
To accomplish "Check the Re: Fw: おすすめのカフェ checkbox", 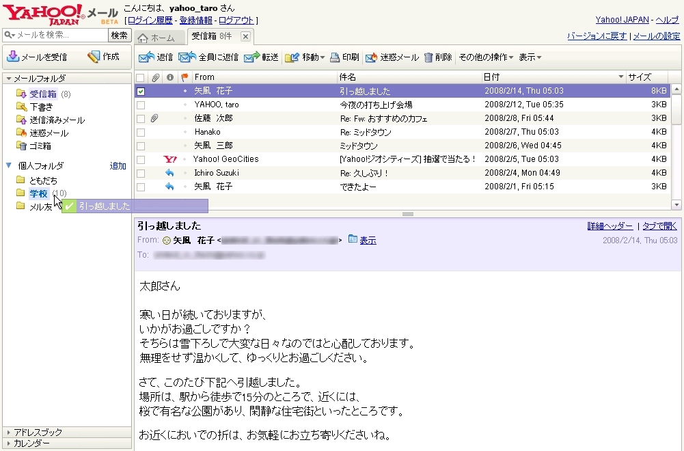I will pos(141,119).
